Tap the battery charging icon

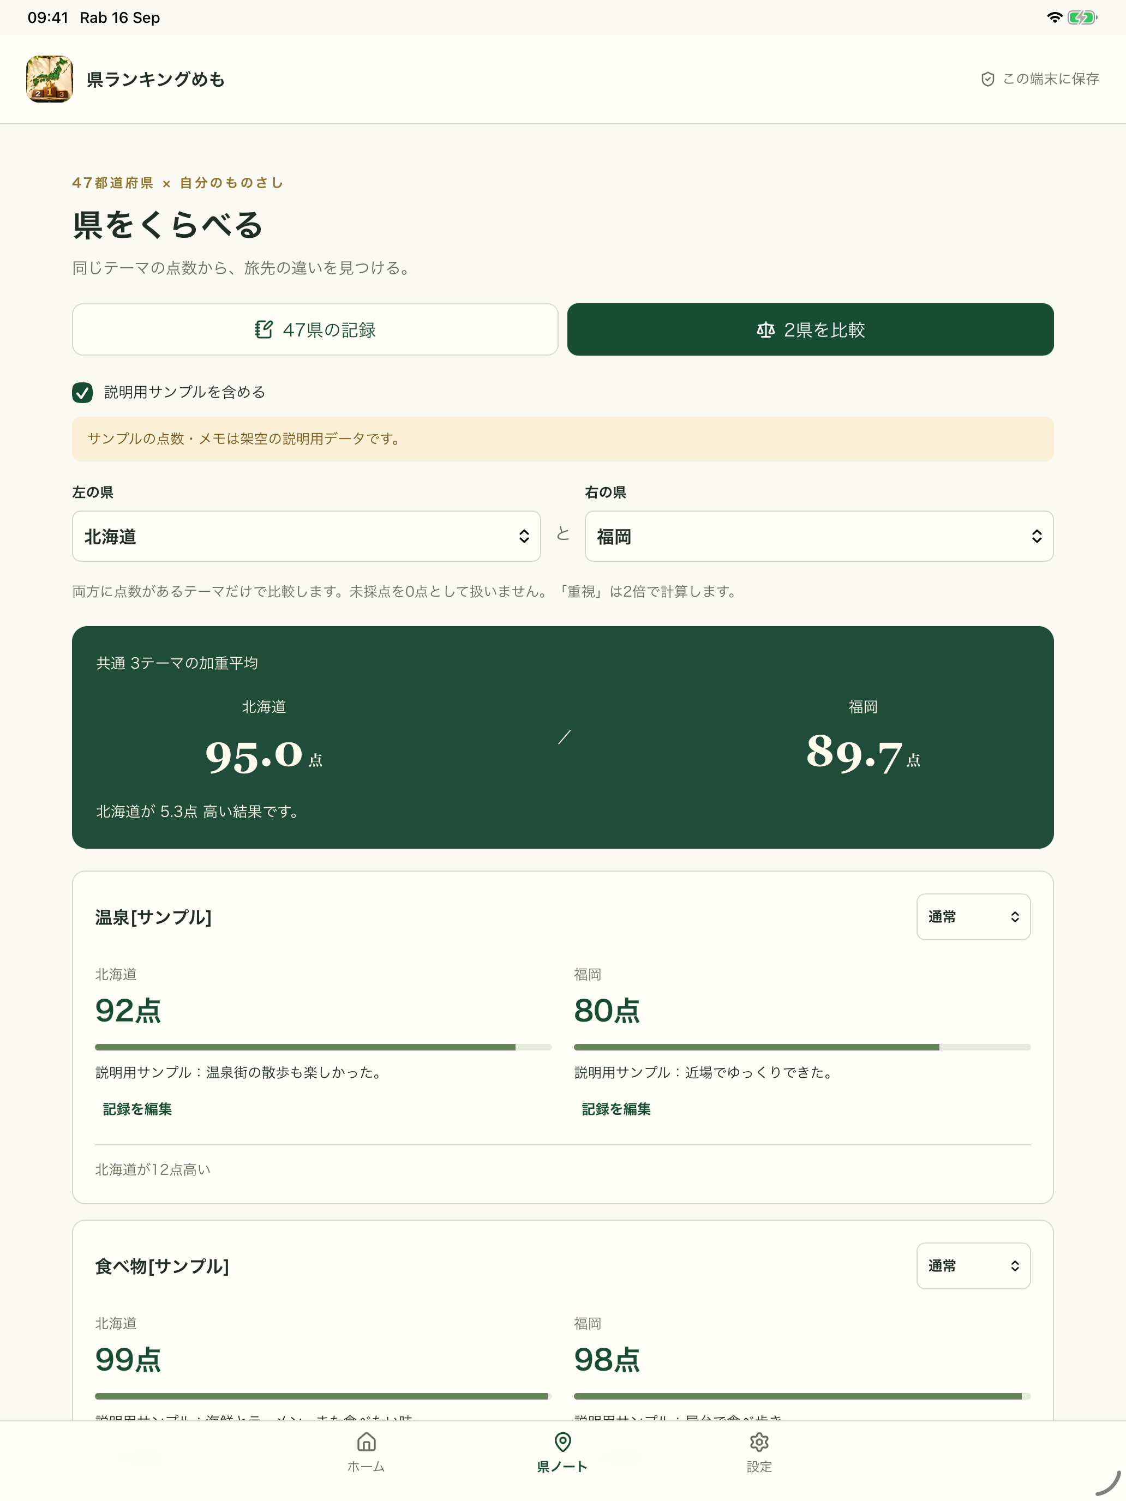(x=1082, y=17)
